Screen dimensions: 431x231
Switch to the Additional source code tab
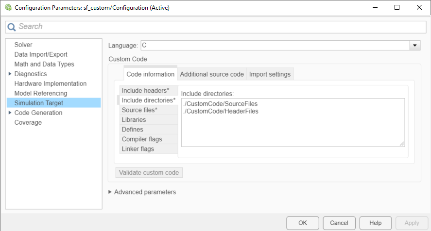point(211,74)
